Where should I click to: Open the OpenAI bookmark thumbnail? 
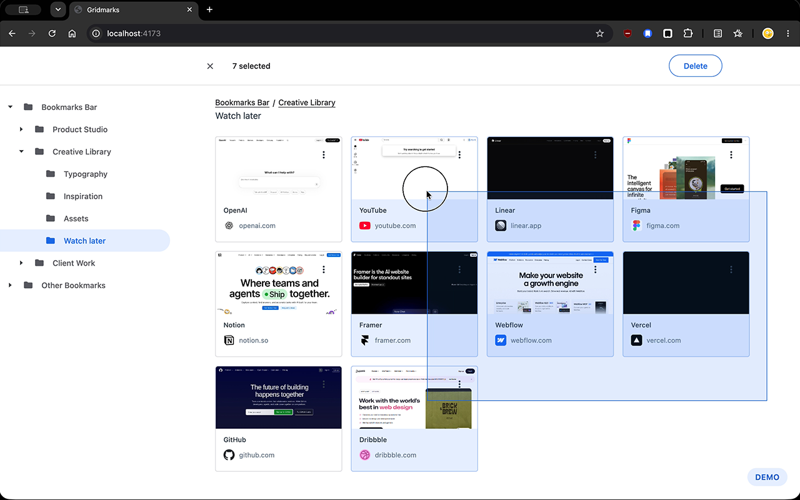tap(279, 168)
